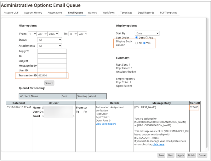Open the Account History tab
Viewport: 211px width, 161px height.
[33, 13]
